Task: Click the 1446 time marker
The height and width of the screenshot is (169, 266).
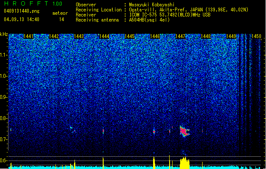Action: pos(155,36)
